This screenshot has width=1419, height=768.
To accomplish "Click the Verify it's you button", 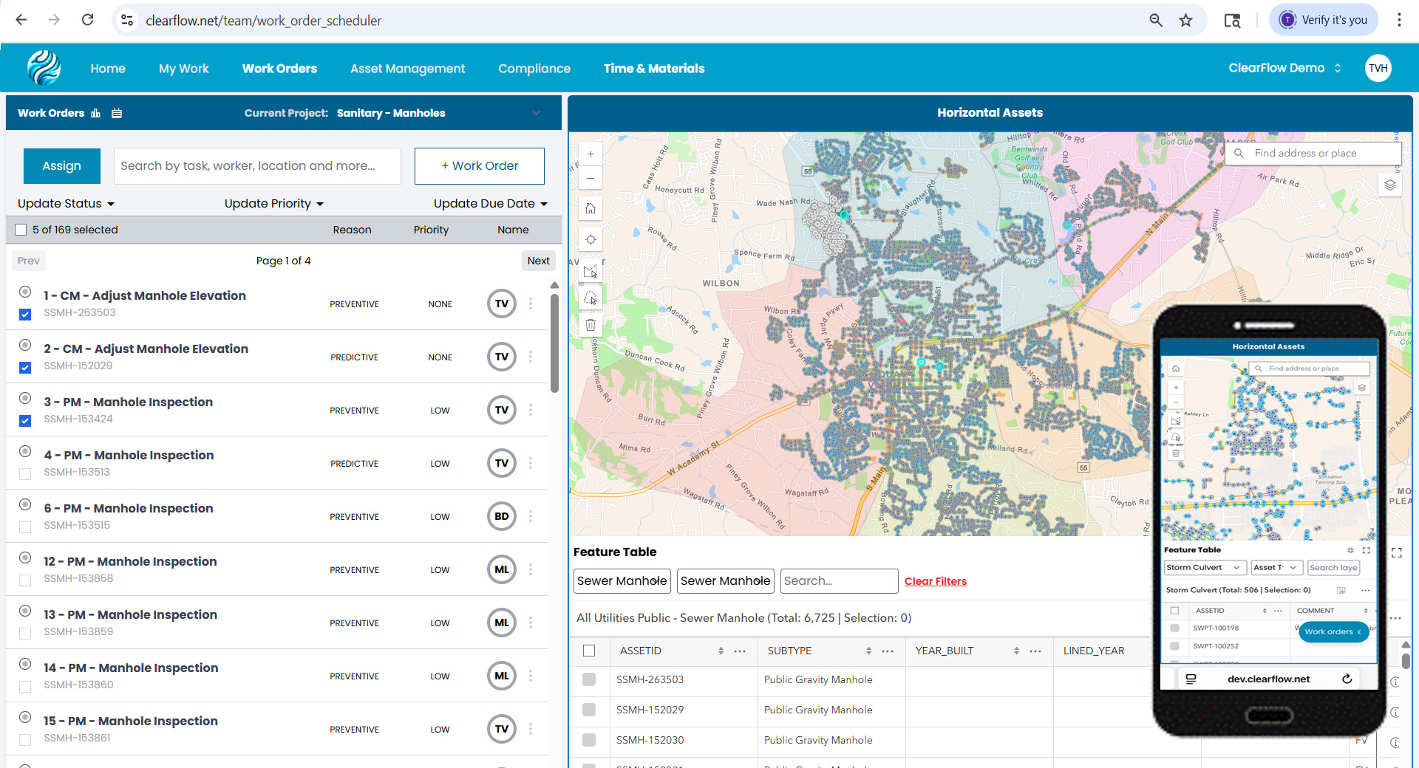I will click(x=1324, y=20).
